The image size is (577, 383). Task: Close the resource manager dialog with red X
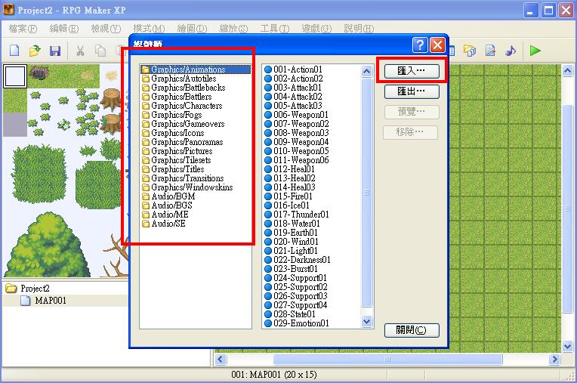tap(437, 45)
